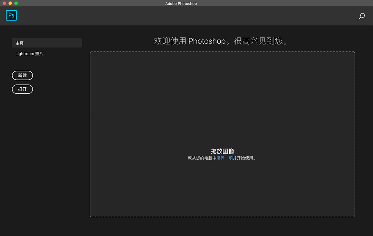
Task: Follow the blue 选择一项 link
Action: click(x=224, y=158)
